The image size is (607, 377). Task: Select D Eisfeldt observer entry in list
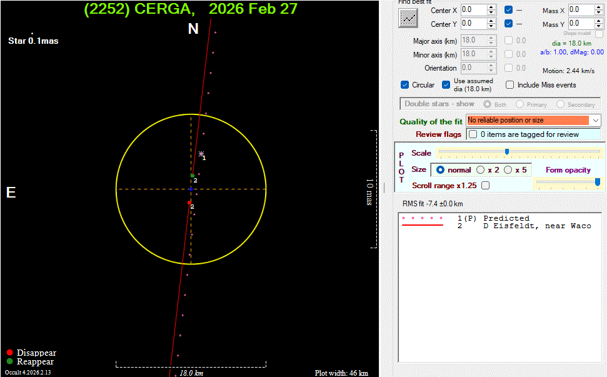coord(536,226)
